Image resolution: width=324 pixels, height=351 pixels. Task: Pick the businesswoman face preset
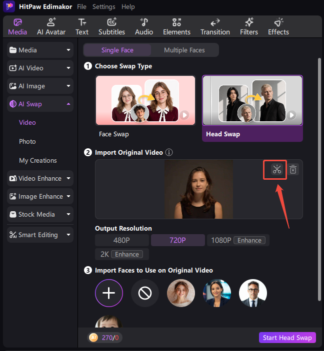(x=217, y=293)
